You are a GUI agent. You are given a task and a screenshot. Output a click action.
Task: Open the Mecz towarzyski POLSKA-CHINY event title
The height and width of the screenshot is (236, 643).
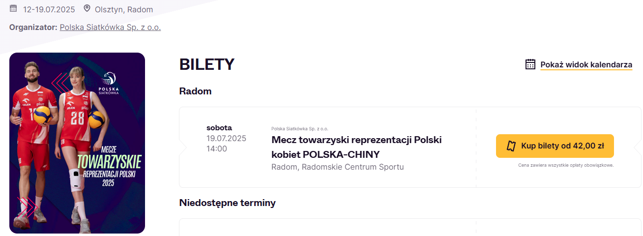point(356,147)
